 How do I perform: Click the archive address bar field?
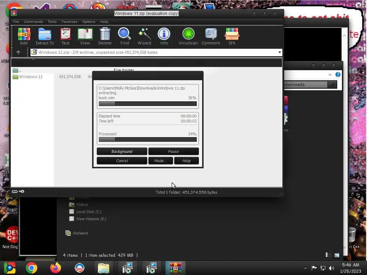tap(156, 52)
